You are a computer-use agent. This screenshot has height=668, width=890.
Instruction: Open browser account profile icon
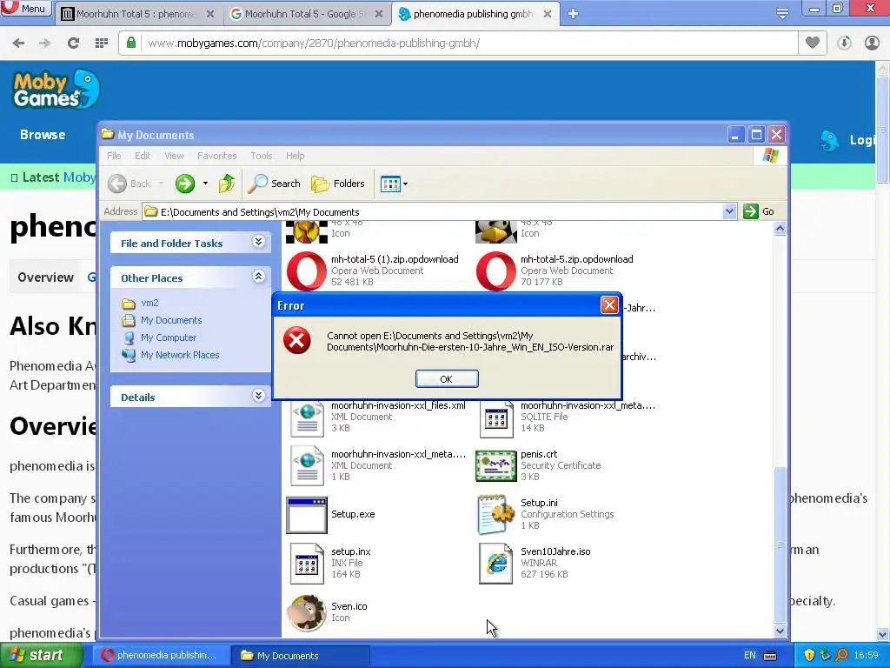point(872,43)
